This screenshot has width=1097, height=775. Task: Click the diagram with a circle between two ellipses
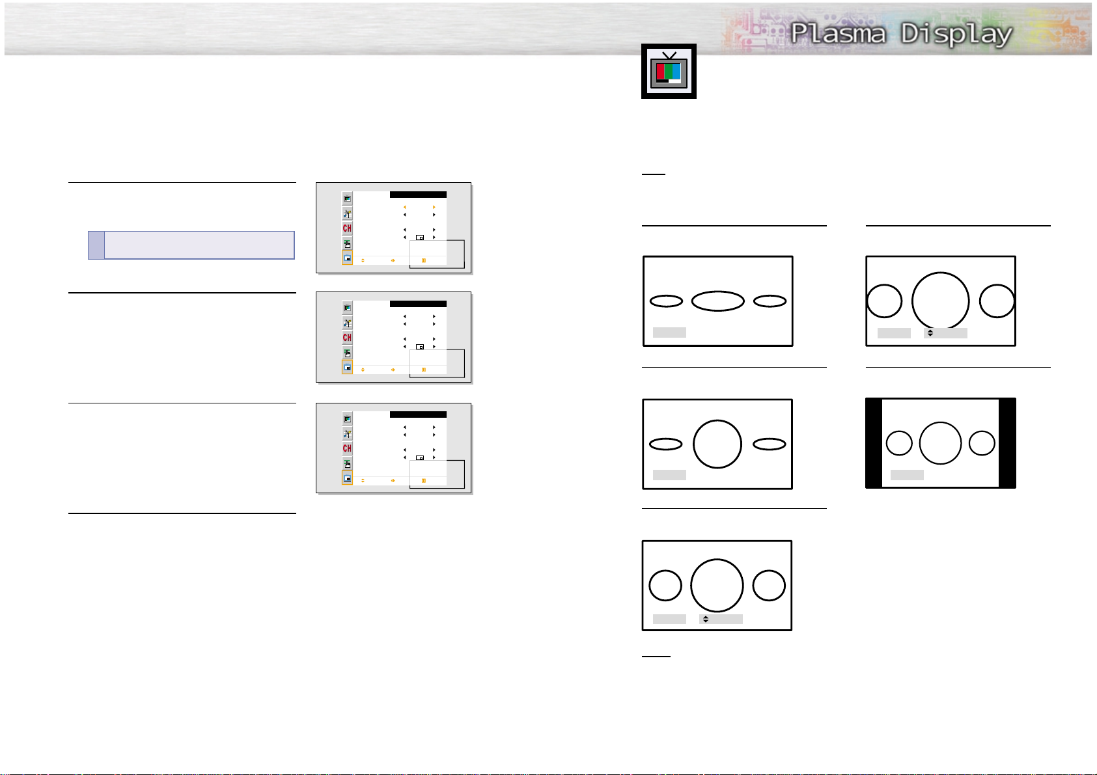point(717,444)
